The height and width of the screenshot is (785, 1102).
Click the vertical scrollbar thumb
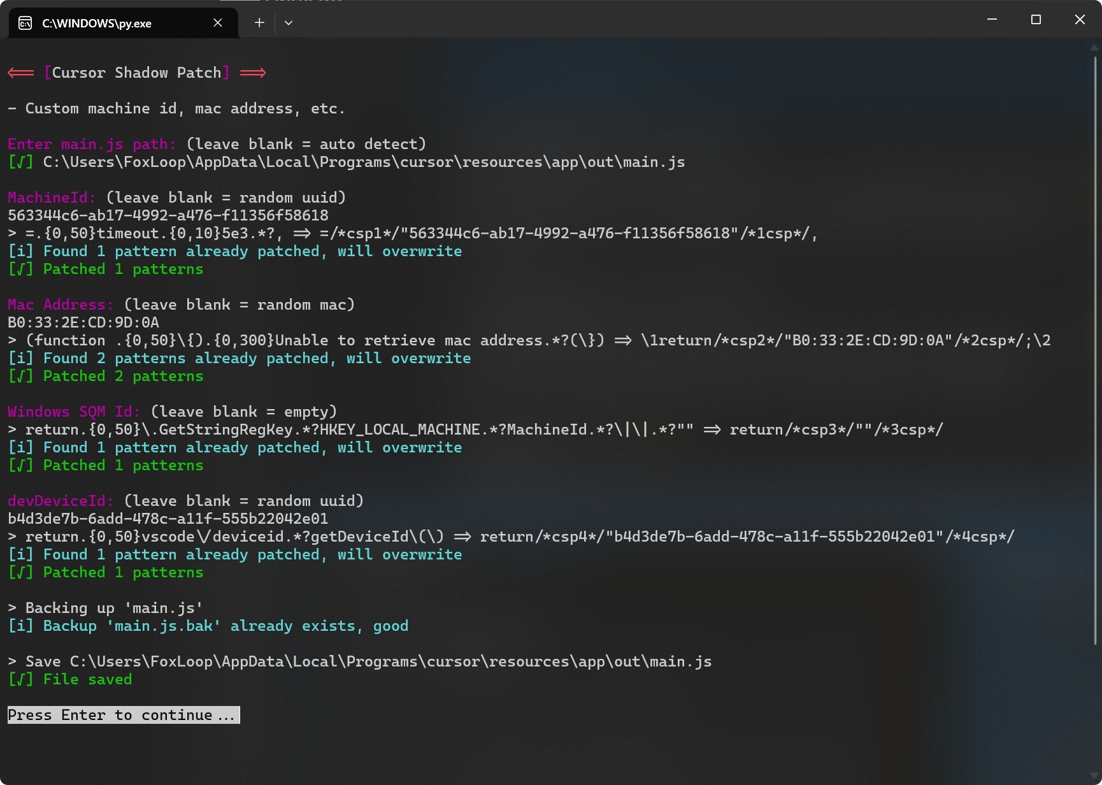(x=1095, y=344)
